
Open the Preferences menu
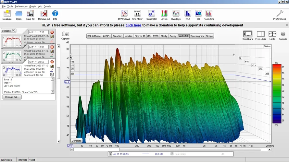click(x=21, y=6)
